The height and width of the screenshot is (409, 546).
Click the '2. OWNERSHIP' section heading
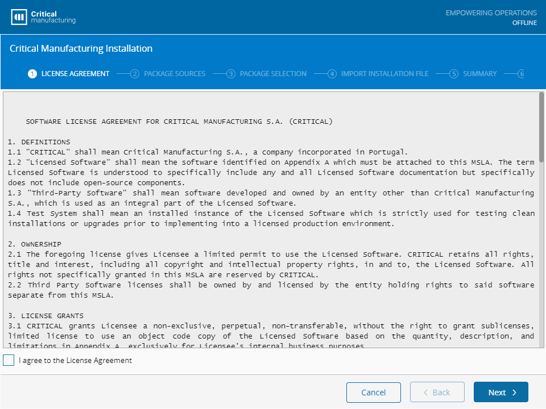point(35,244)
